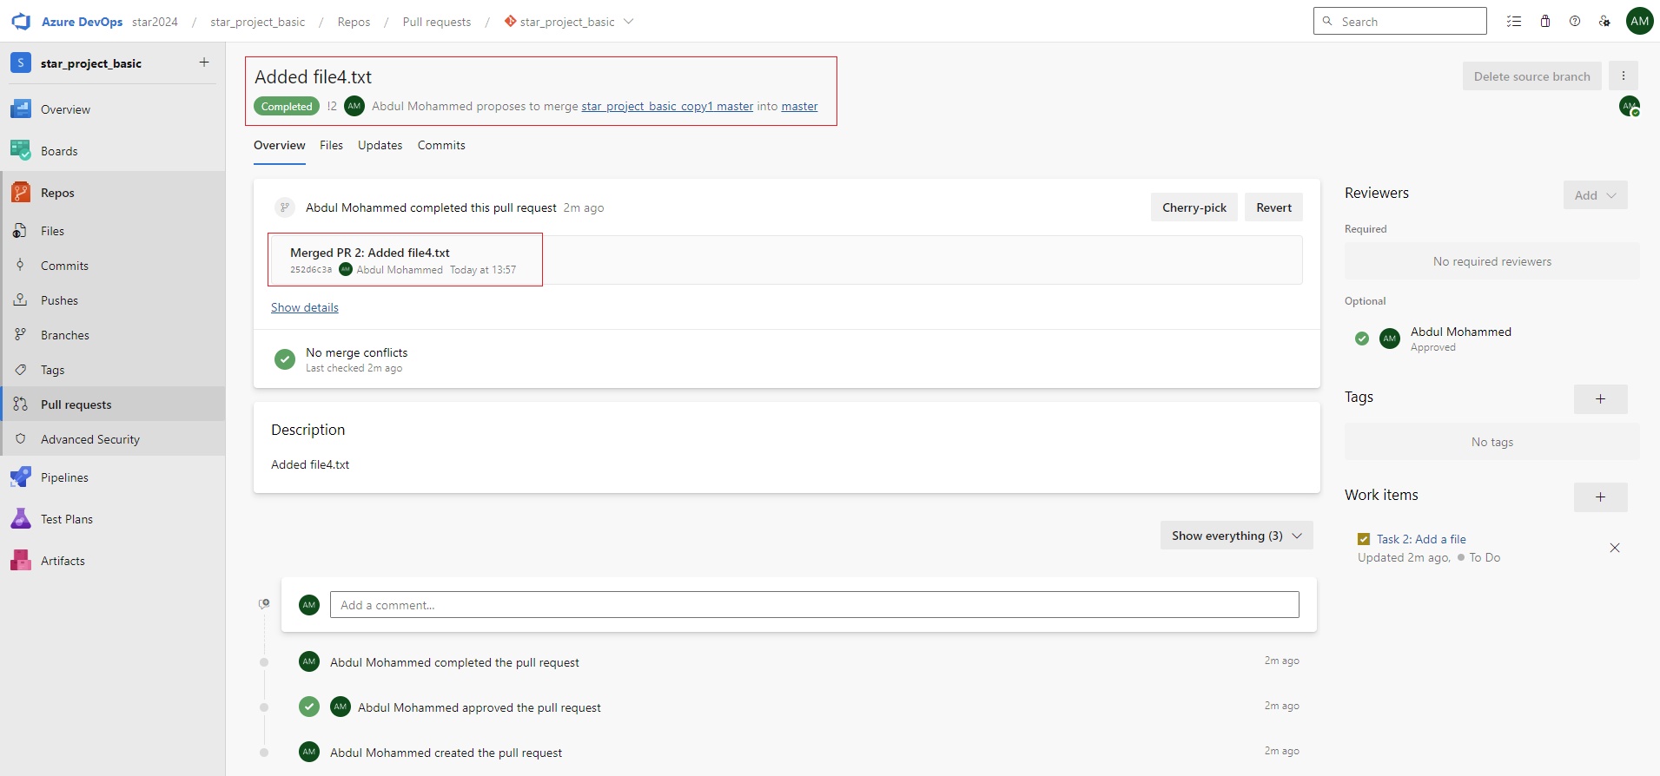Screen dimensions: 1660x776
Task: Switch to the Files tab
Action: (x=331, y=145)
